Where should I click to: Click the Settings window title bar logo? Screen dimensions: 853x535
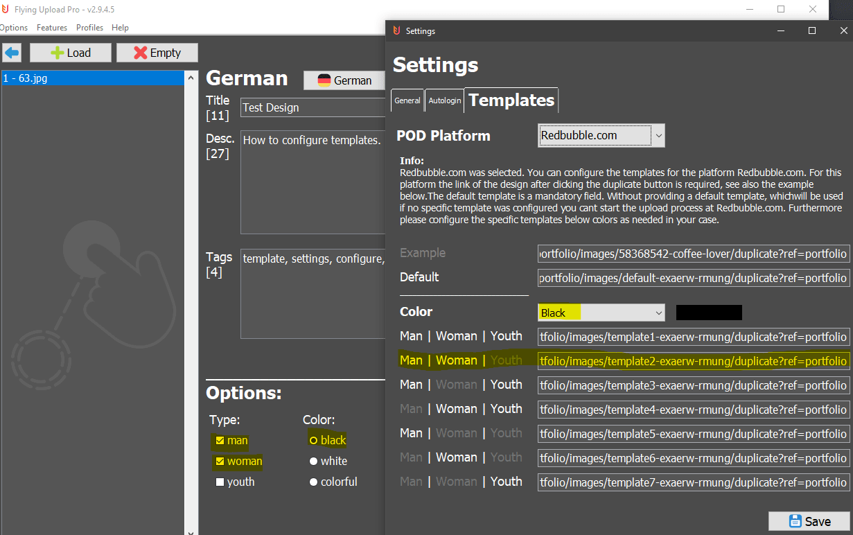click(x=397, y=30)
